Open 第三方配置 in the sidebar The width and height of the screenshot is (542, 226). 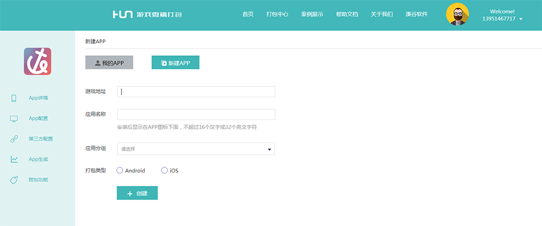[40, 139]
